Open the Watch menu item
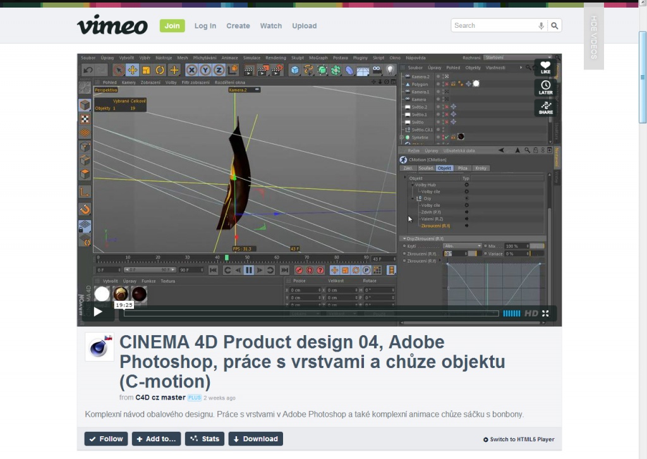The width and height of the screenshot is (647, 459). [270, 25]
